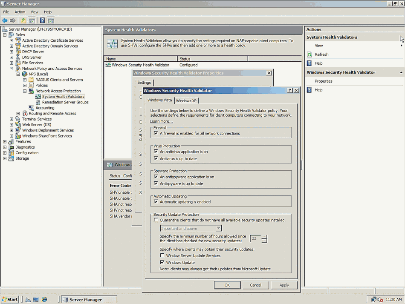Click the Refresh icon in Actions pane

tap(310, 54)
